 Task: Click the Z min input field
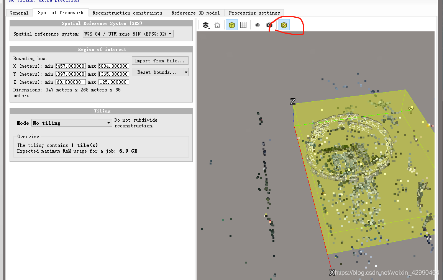coord(71,82)
